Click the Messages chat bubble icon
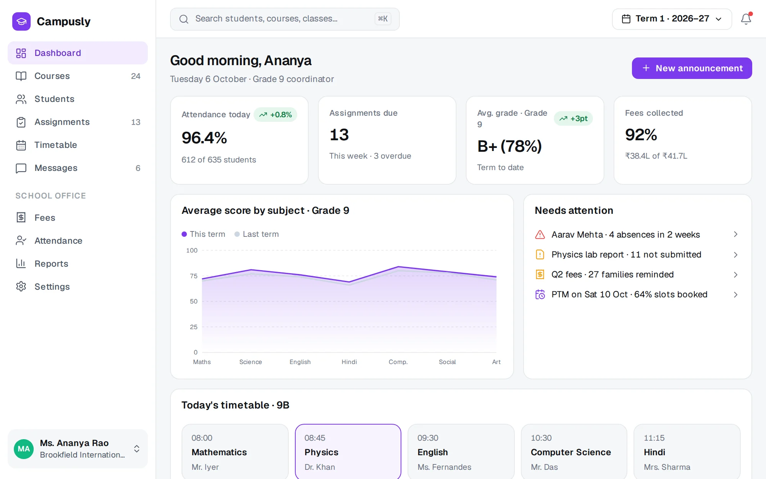 [21, 168]
